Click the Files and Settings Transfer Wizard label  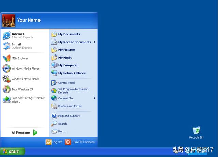click(x=28, y=100)
